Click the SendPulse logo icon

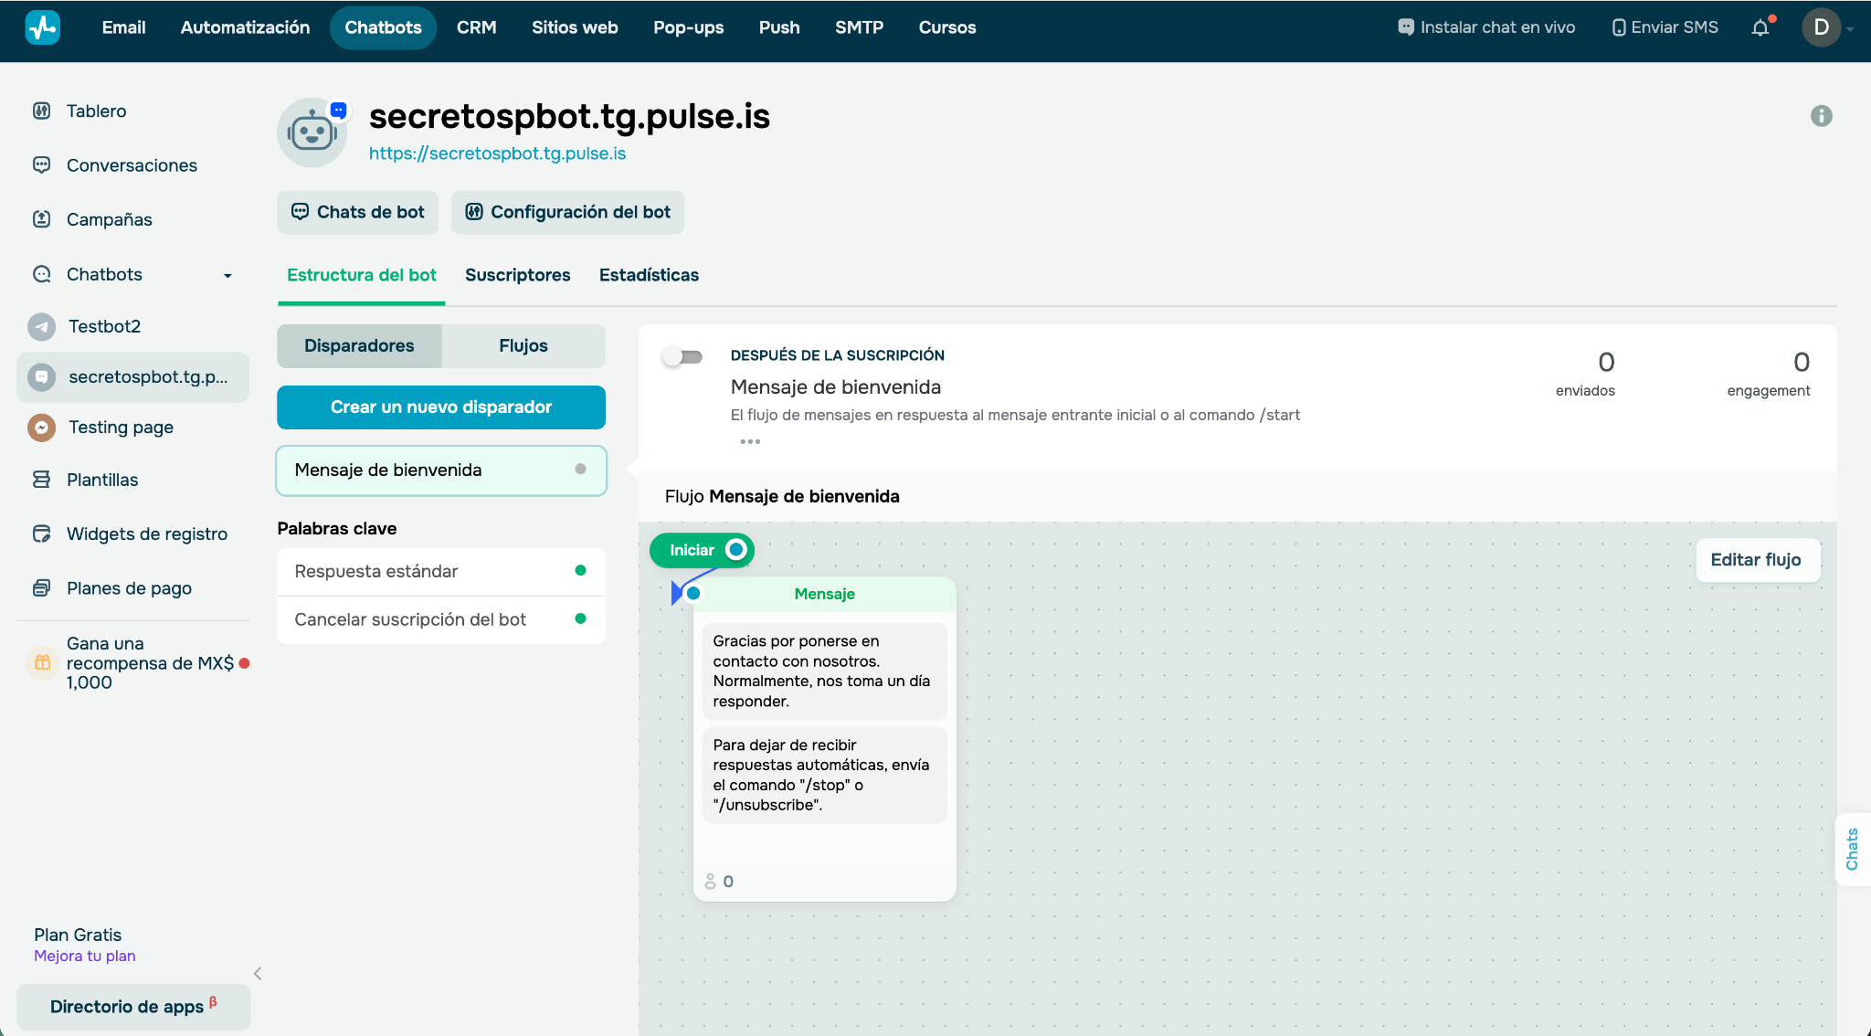tap(42, 27)
